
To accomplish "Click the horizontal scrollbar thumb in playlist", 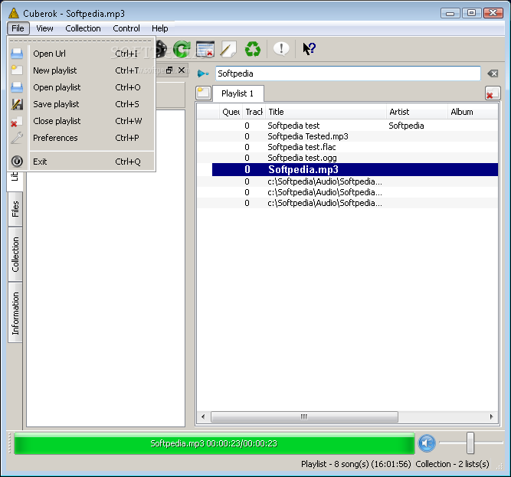I will click(x=304, y=417).
